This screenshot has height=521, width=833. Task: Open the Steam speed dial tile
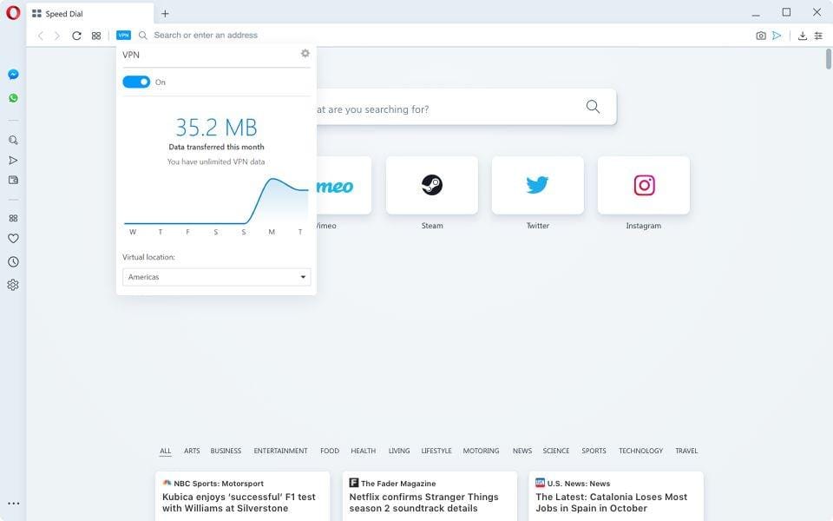[431, 184]
